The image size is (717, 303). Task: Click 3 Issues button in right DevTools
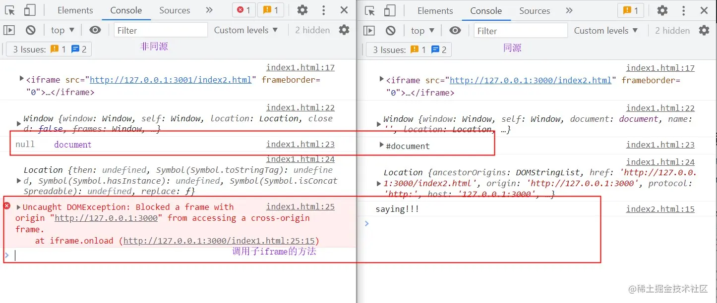point(409,50)
